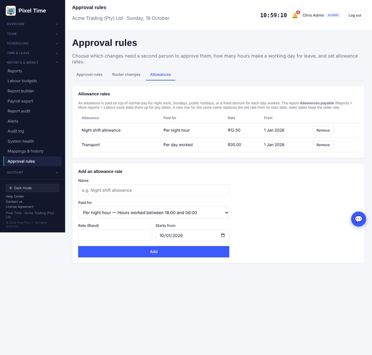View System health page
Image resolution: width=372 pixels, height=355 pixels.
[32, 141]
